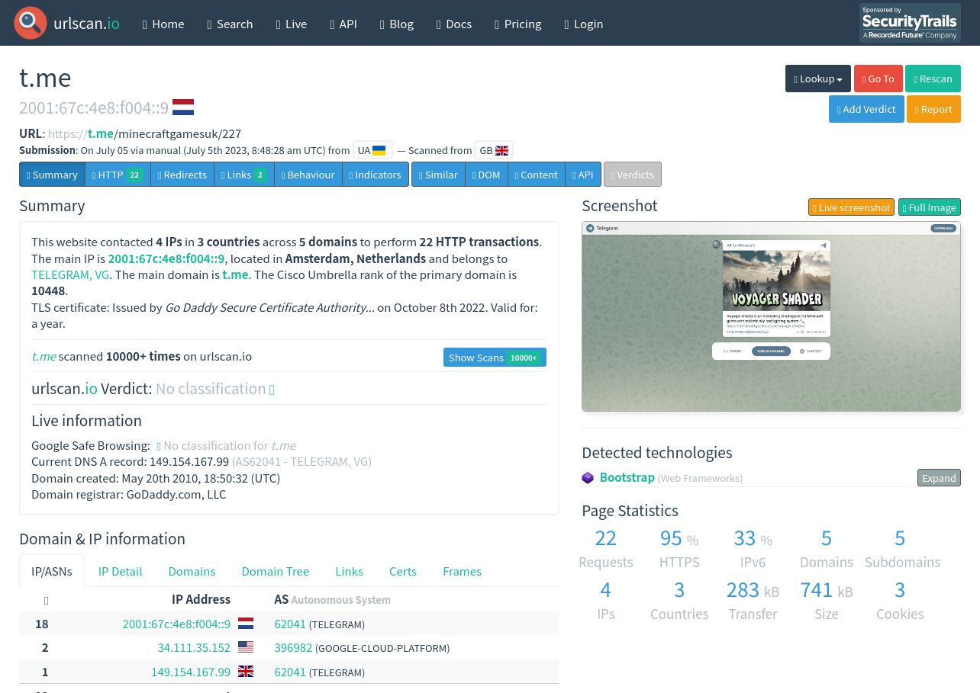Open Live in top navigation
The height and width of the screenshot is (693, 980).
coord(292,24)
